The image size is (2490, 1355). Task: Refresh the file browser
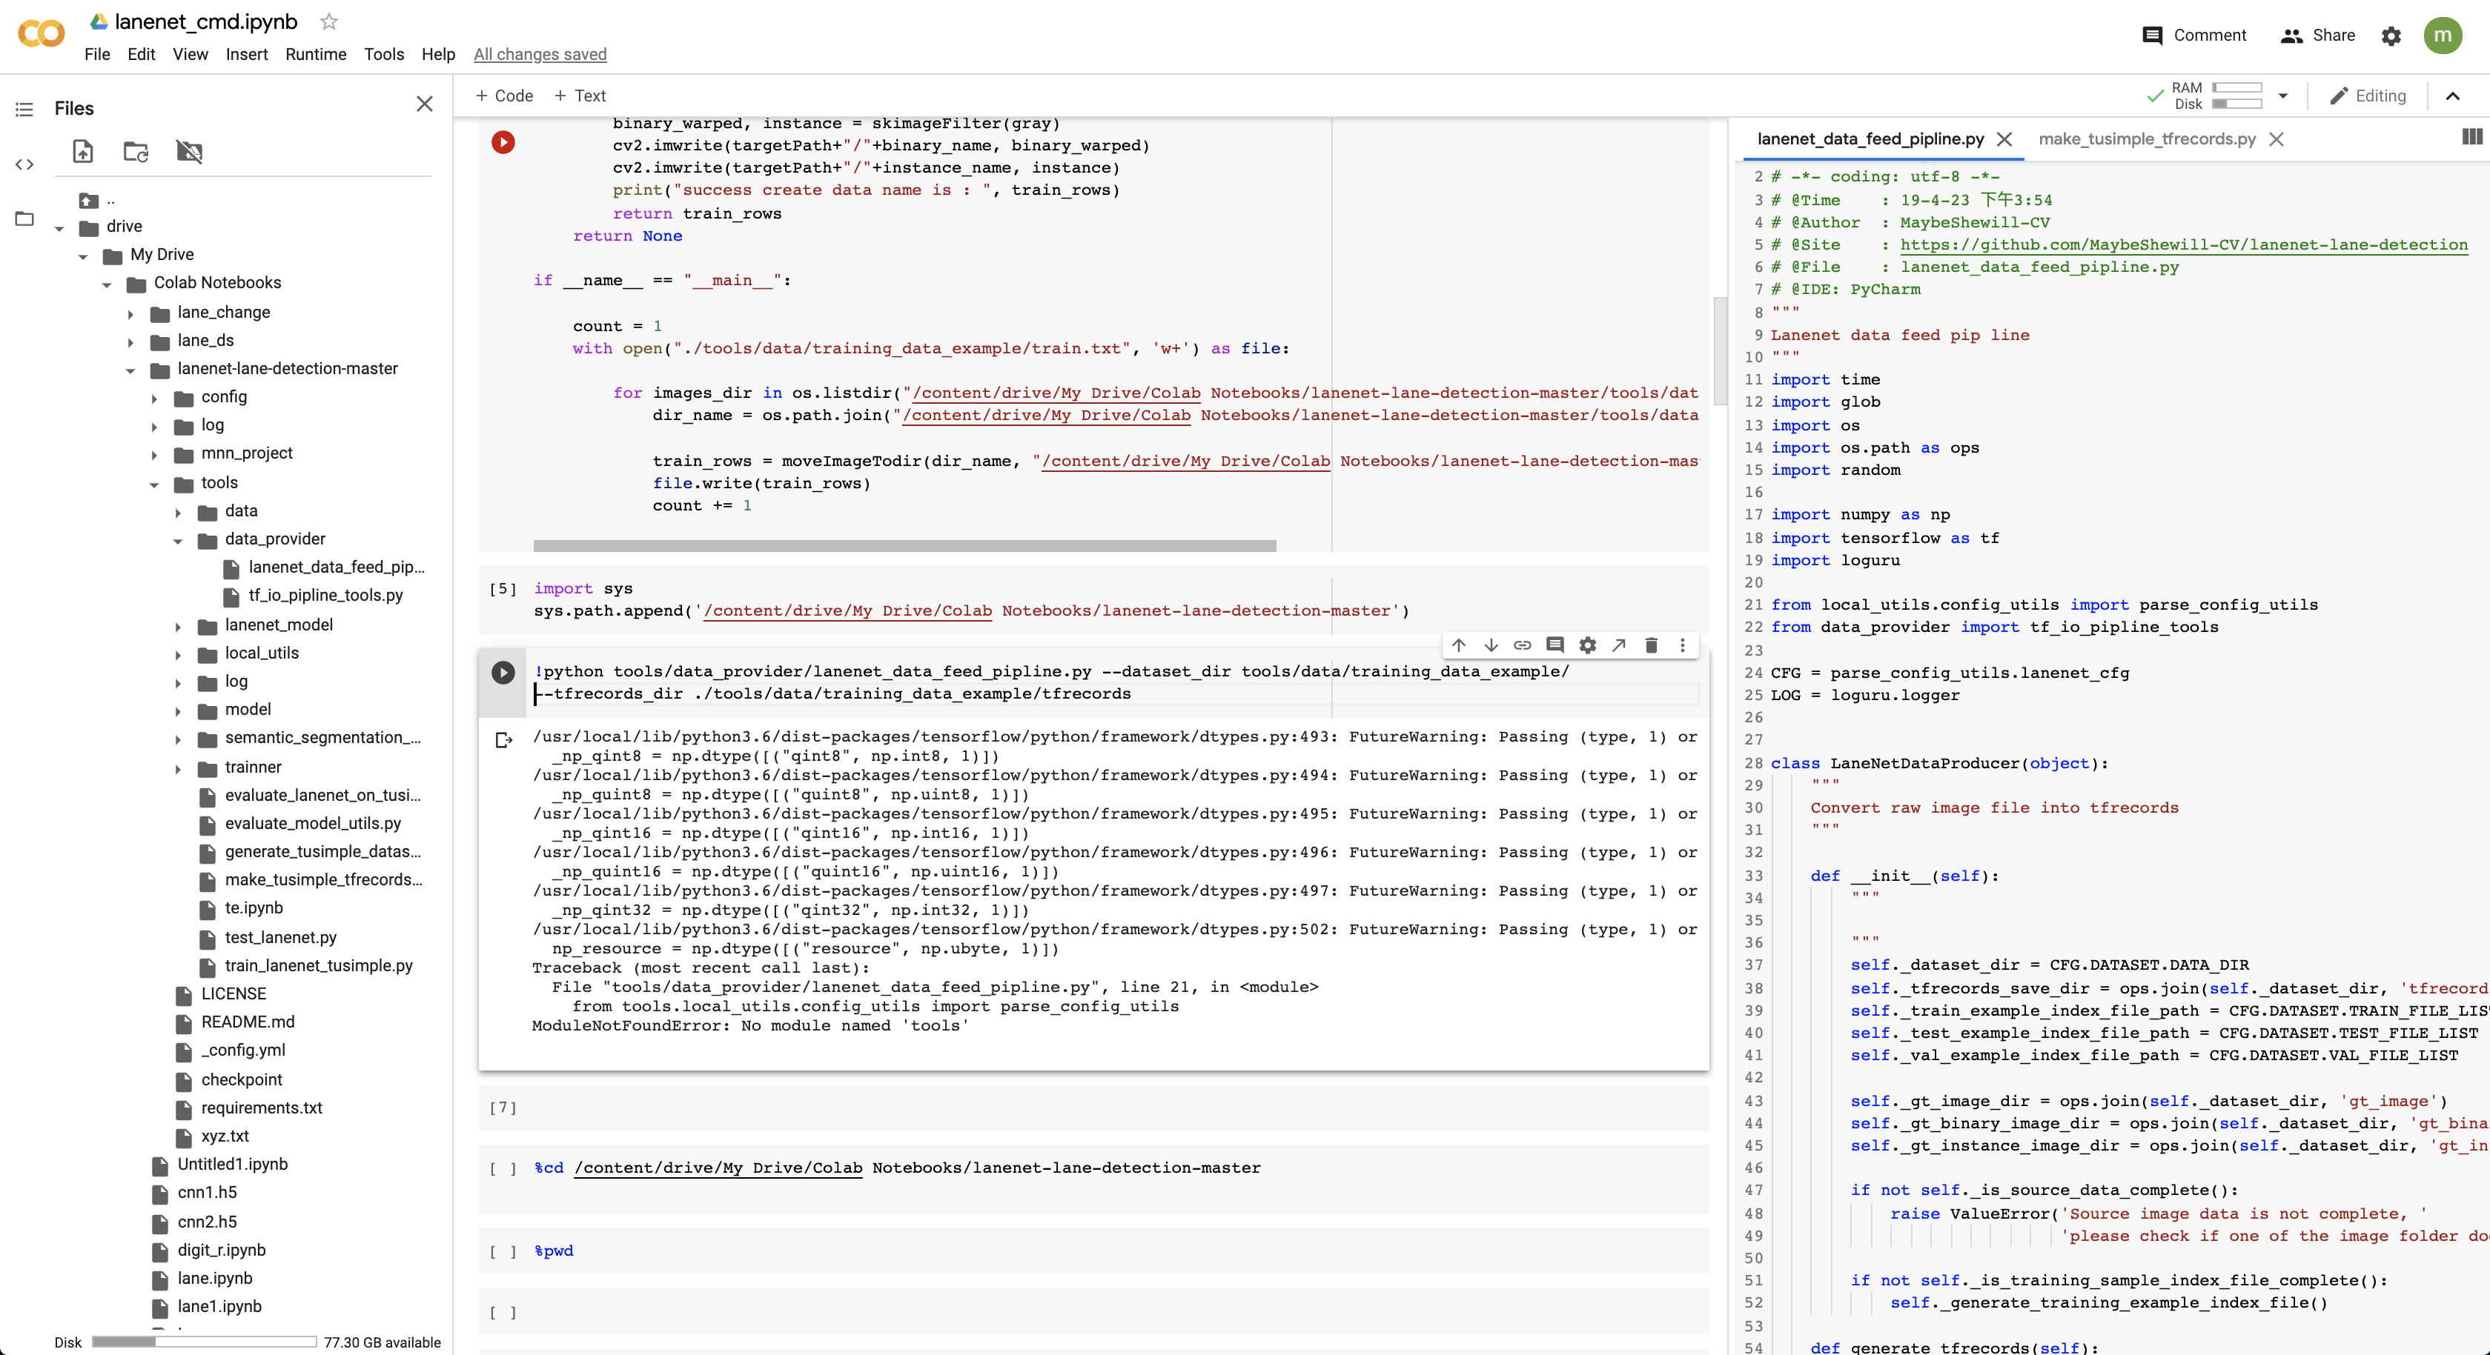(136, 152)
